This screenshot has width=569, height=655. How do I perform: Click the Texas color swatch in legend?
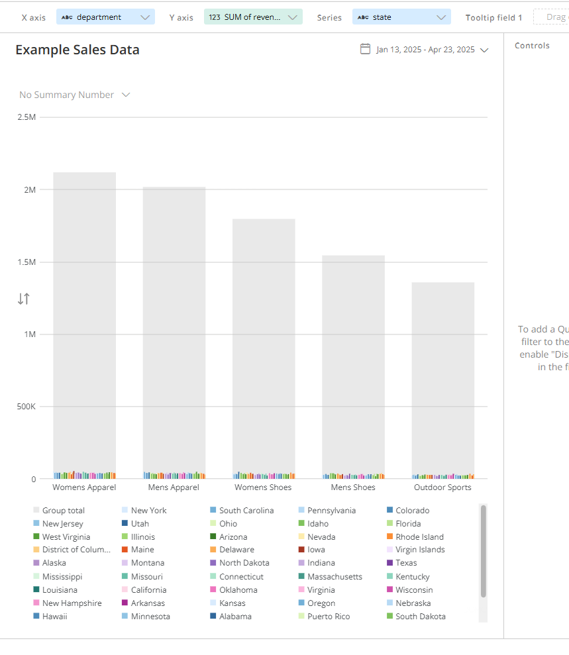pos(390,563)
